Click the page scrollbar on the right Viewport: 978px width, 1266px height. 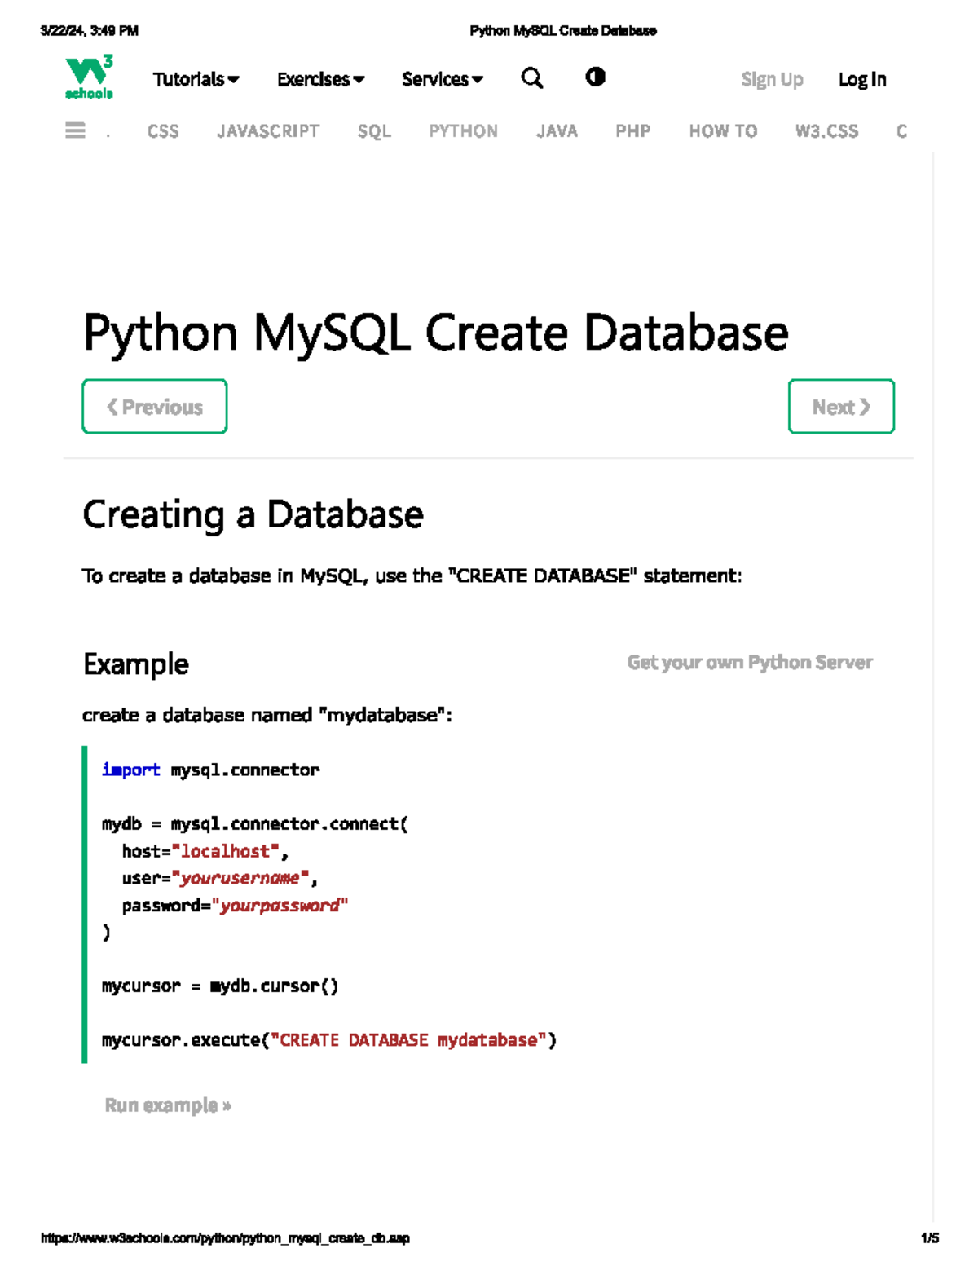[934, 685]
